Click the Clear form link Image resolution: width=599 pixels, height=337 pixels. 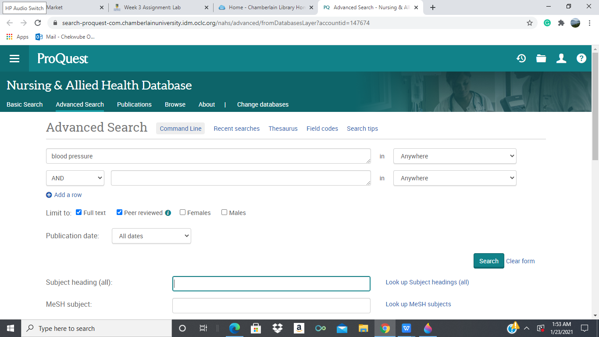pos(521,261)
